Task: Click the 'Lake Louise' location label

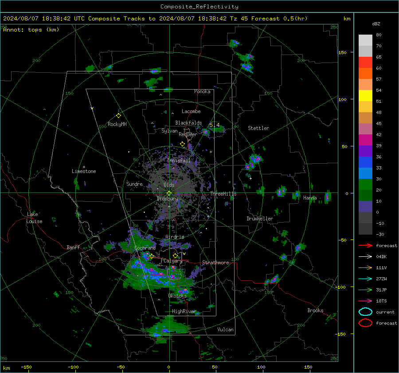Action: [35, 218]
